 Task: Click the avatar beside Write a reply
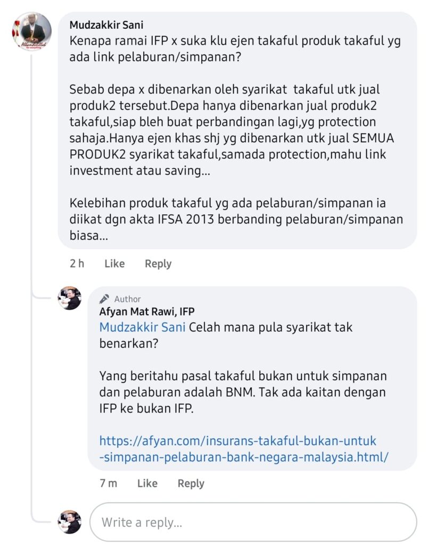click(x=70, y=522)
